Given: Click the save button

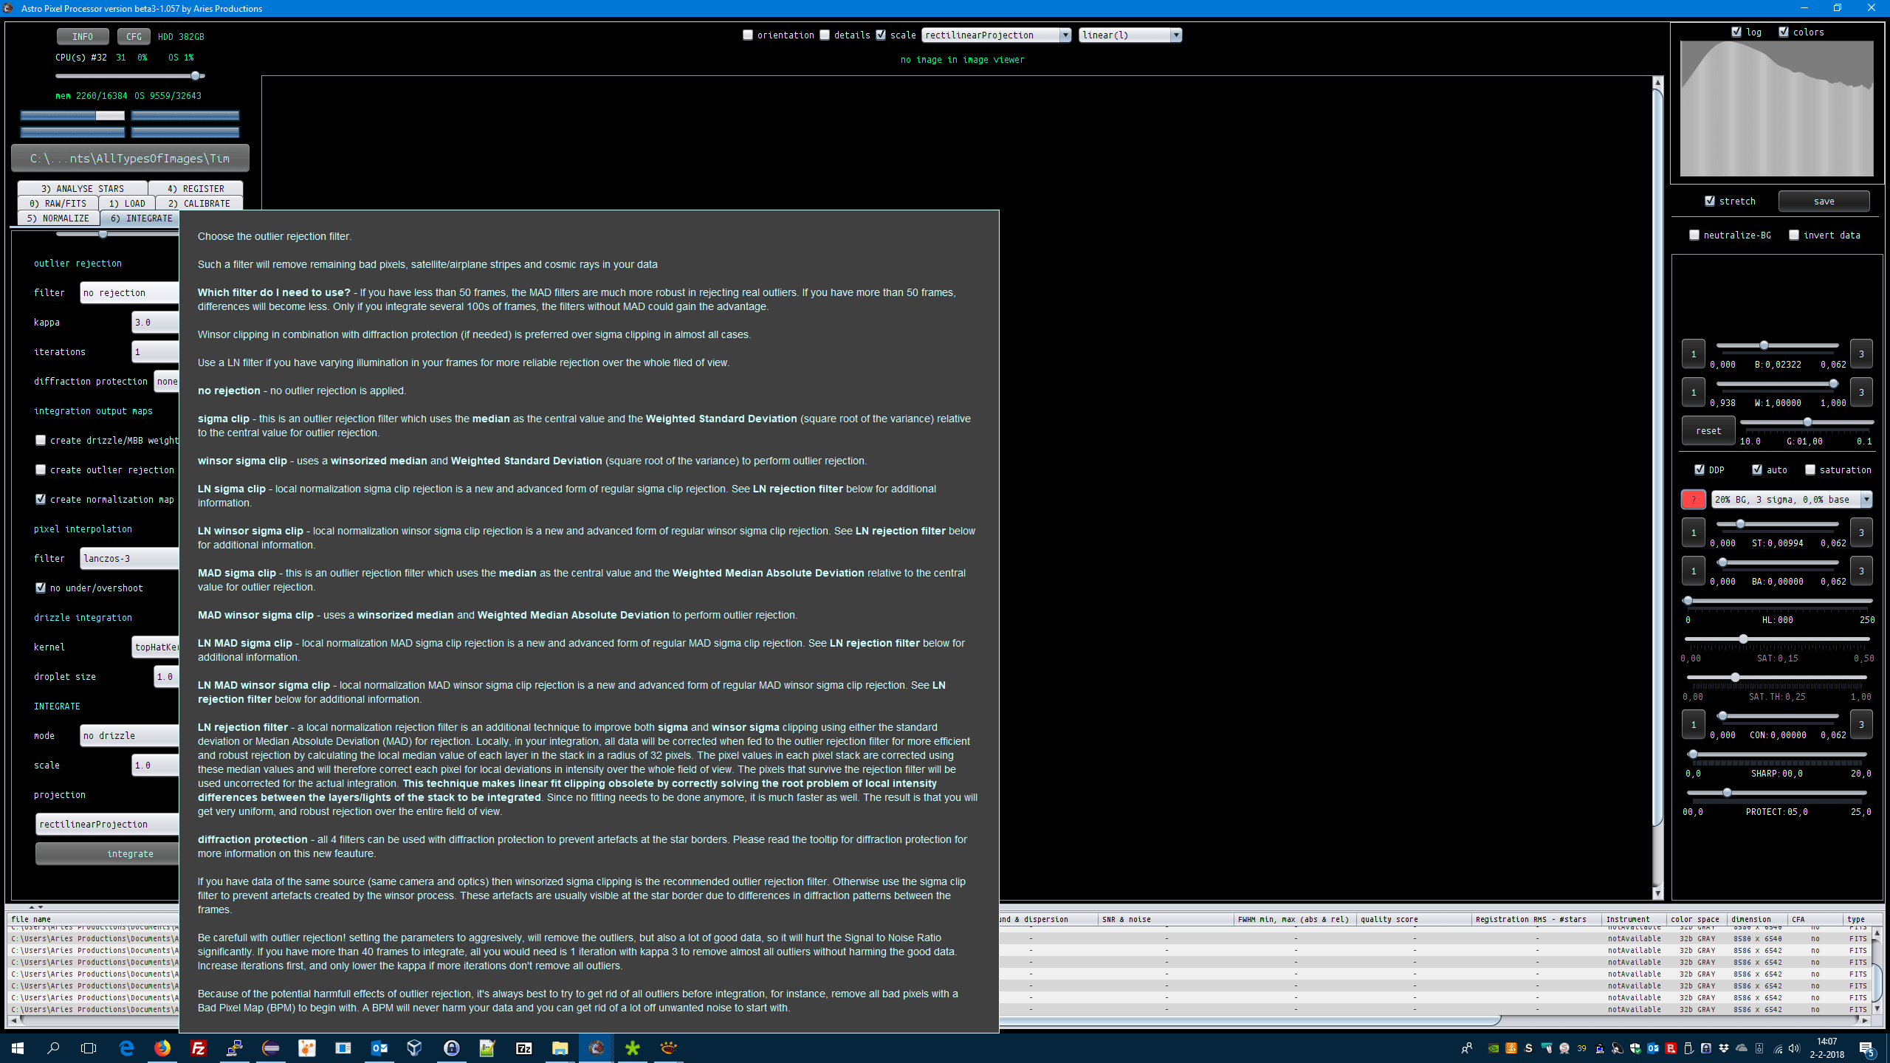Looking at the screenshot, I should [1824, 201].
